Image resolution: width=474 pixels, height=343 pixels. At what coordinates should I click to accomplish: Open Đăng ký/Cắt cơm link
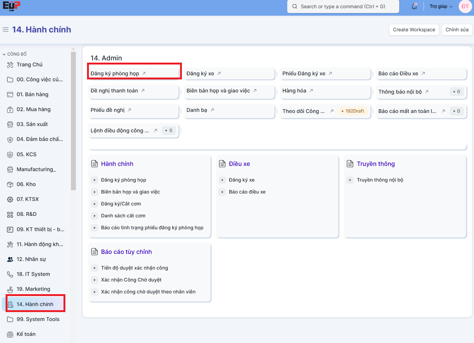pos(121,204)
